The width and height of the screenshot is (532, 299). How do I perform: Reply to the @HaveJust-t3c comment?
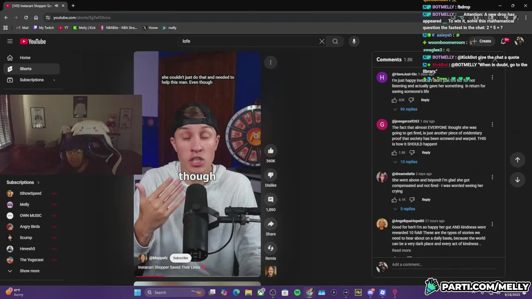(x=425, y=100)
